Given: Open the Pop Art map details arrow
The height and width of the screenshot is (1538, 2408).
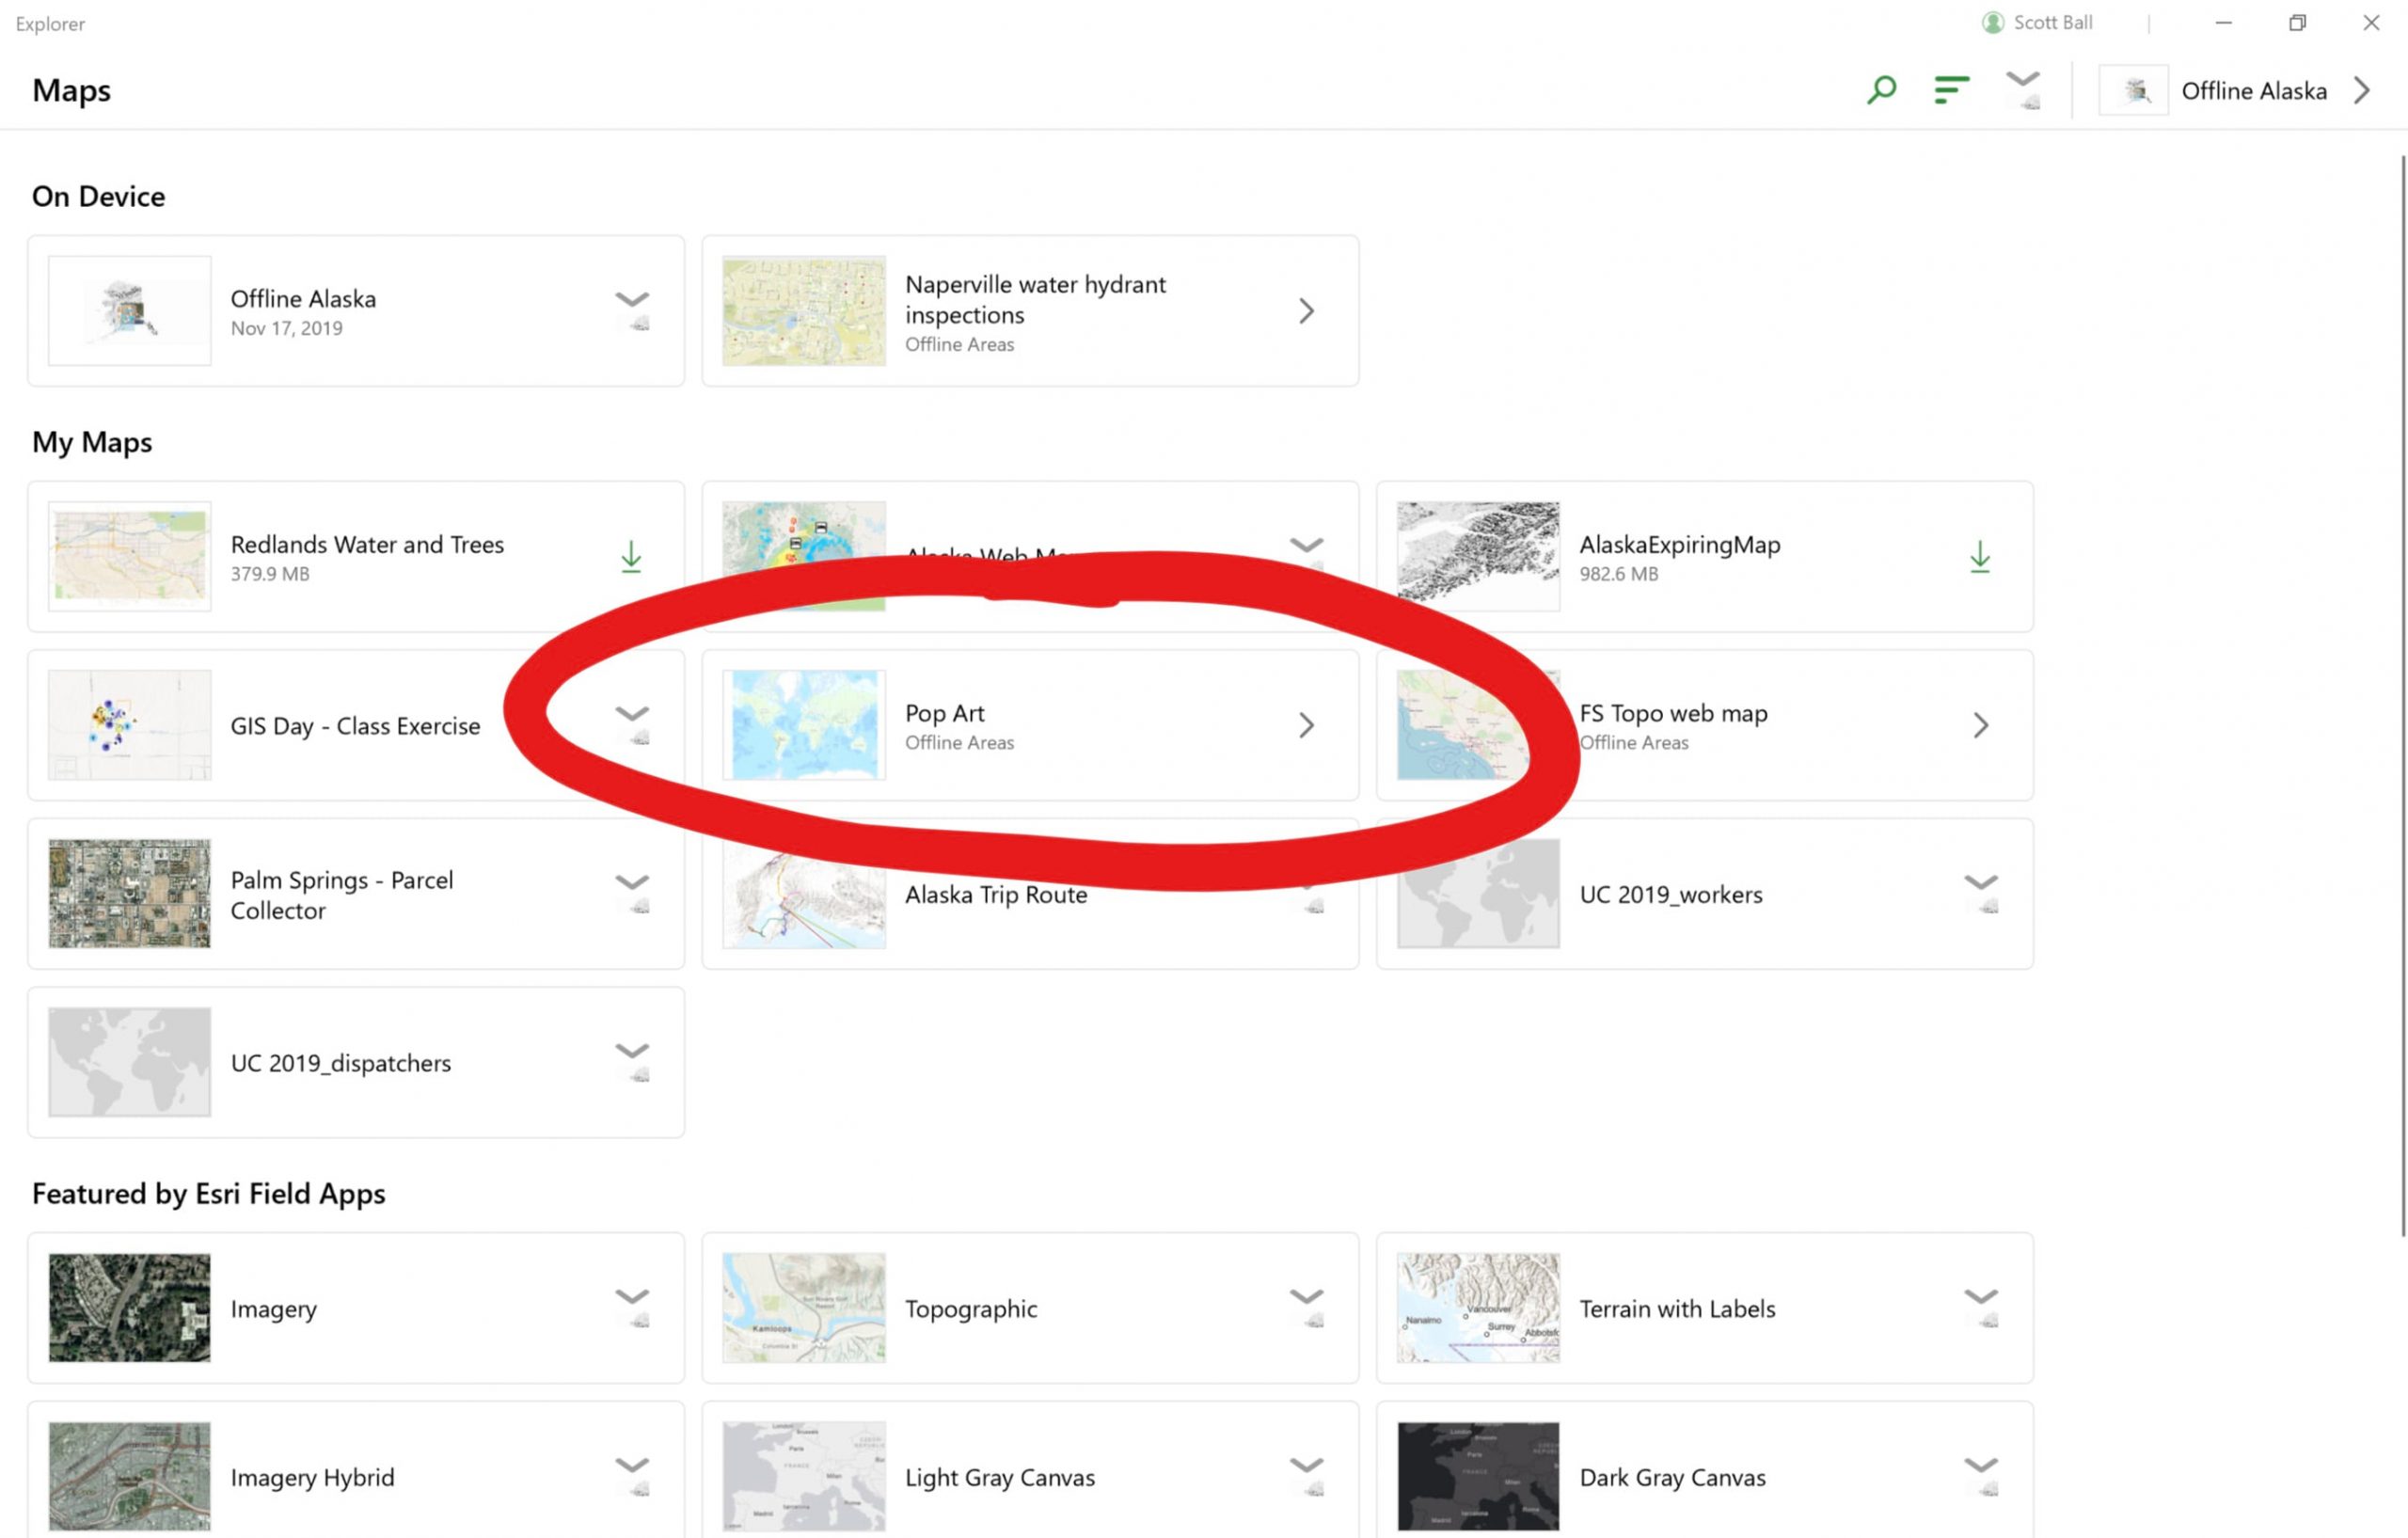Looking at the screenshot, I should 1306,725.
